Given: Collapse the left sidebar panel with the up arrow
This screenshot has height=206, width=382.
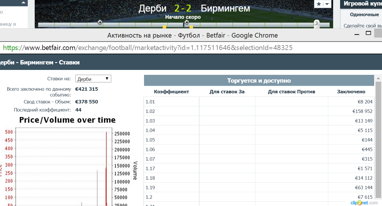Looking at the screenshot, I should coord(24,3).
